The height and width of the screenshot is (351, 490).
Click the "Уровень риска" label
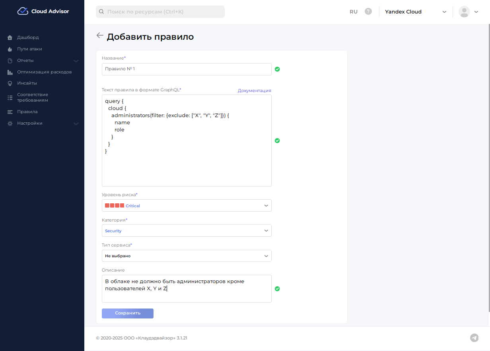(120, 195)
